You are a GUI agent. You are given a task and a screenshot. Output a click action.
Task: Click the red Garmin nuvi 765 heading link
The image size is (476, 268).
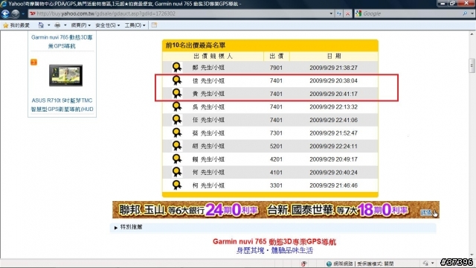click(274, 242)
